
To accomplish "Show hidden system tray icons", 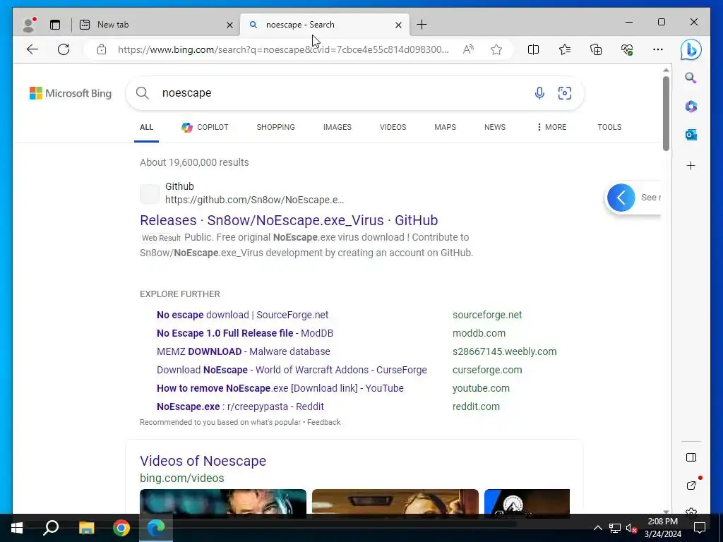I will click(597, 528).
